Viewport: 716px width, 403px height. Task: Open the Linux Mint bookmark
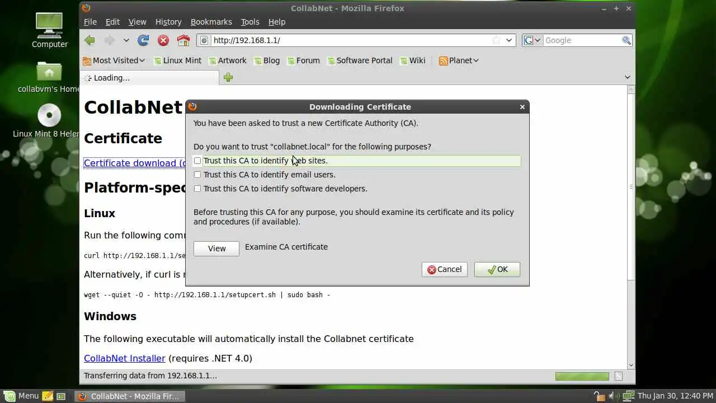[177, 60]
